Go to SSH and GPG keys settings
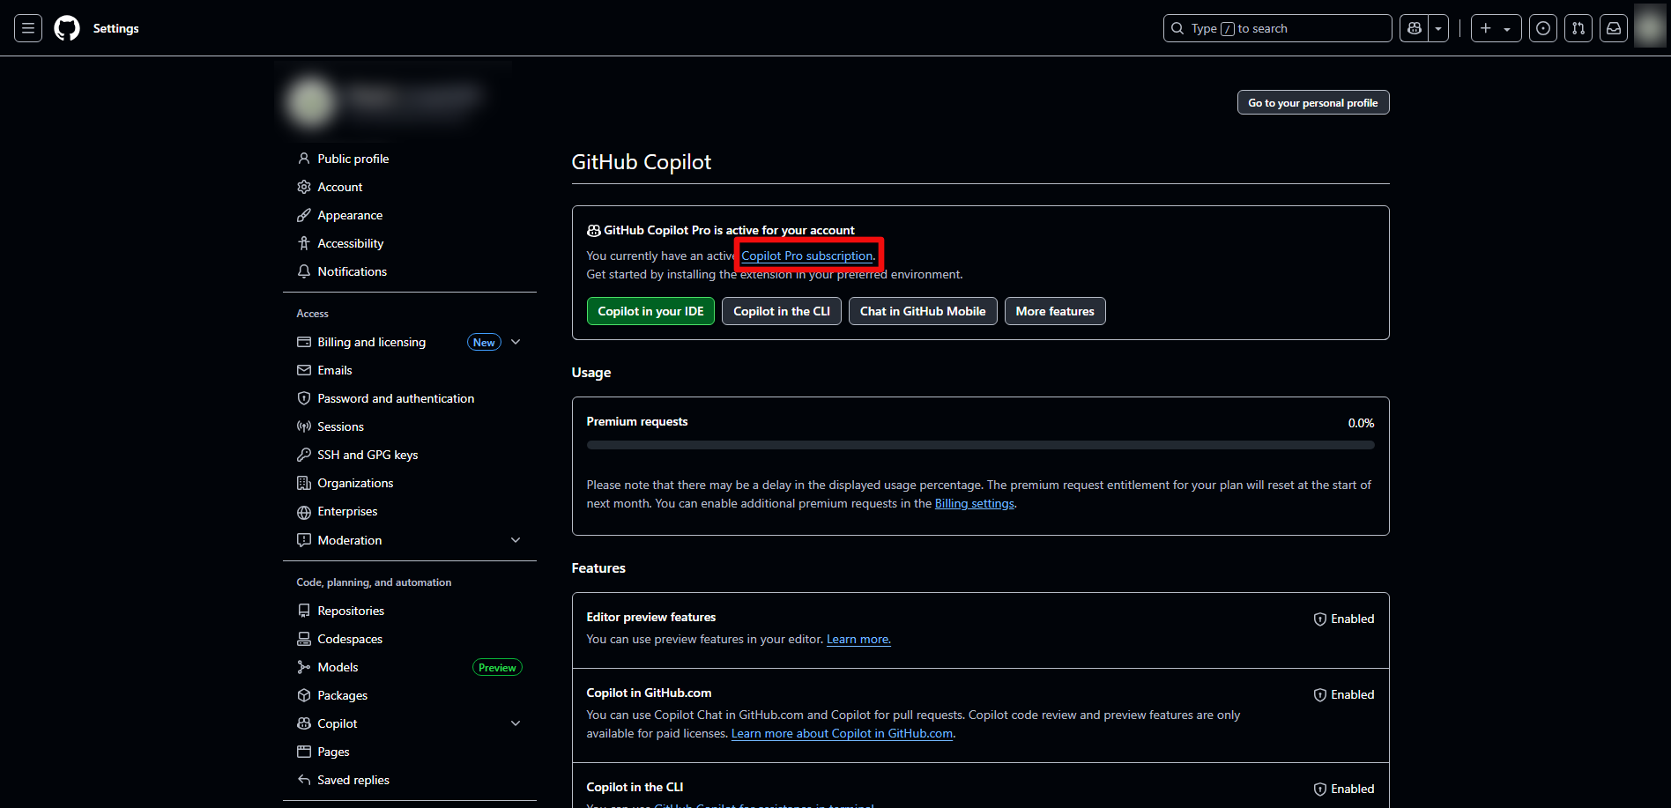Image resolution: width=1671 pixels, height=808 pixels. point(368,455)
